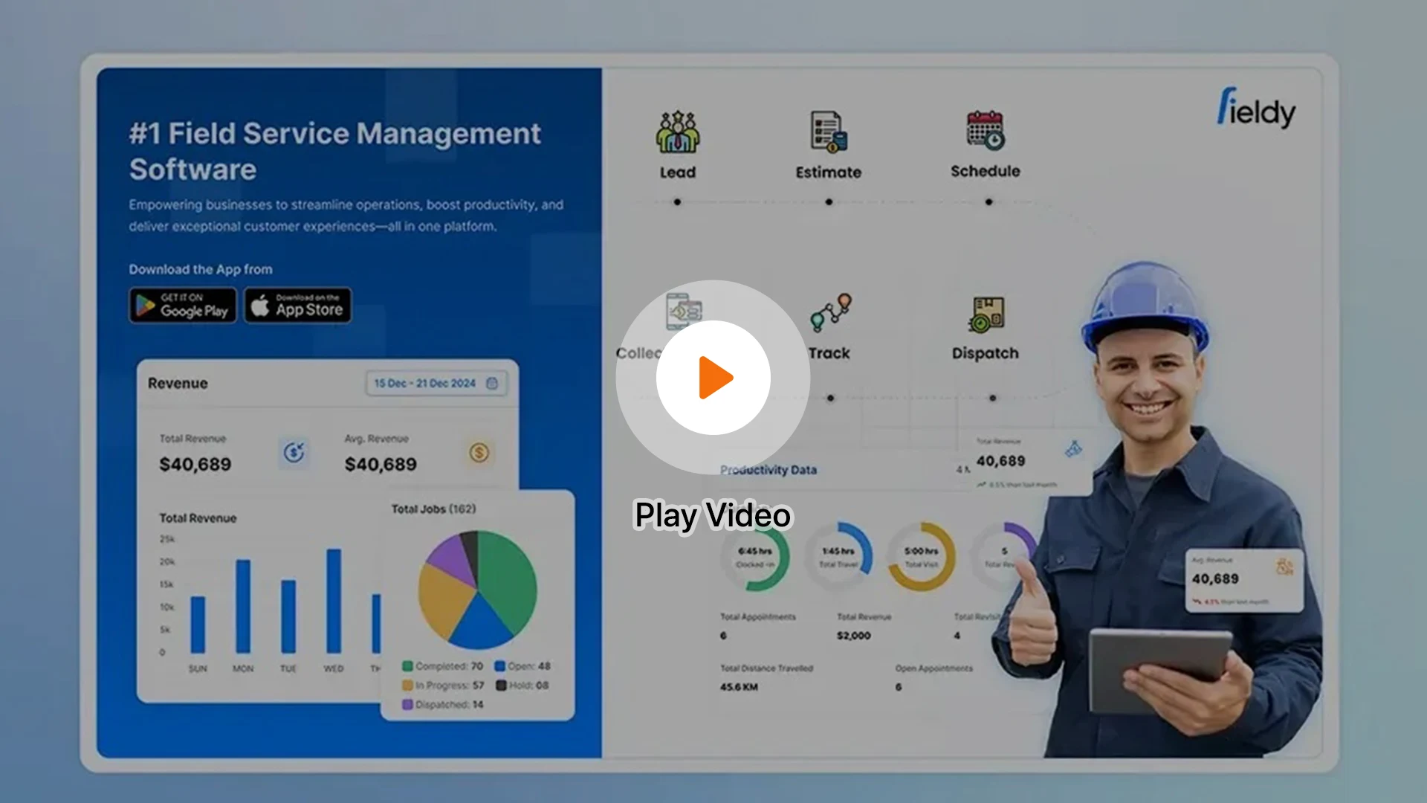This screenshot has height=803, width=1427.
Task: Click the blue Open legend swatch
Action: pos(500,666)
